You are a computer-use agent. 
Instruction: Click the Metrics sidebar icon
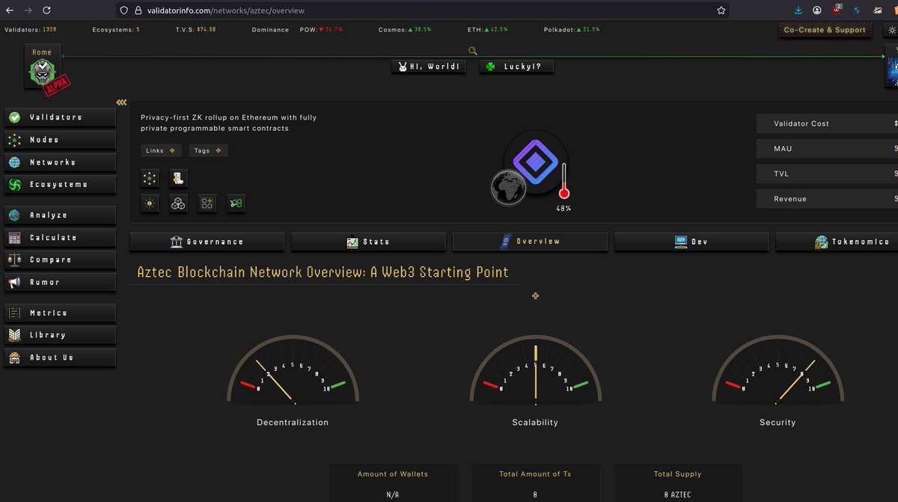pyautogui.click(x=14, y=313)
